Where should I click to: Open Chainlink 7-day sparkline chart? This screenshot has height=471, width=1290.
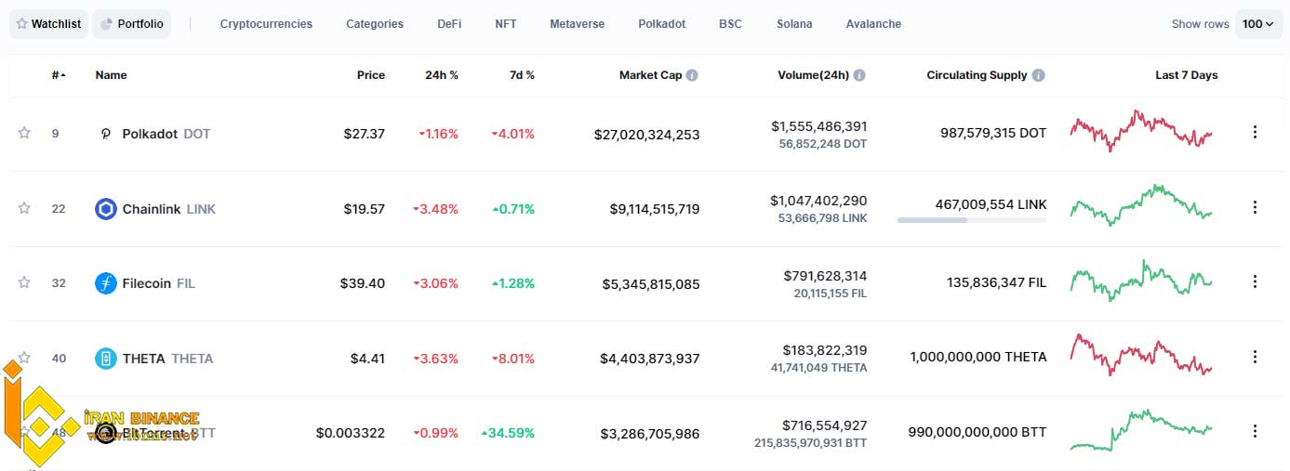[x=1141, y=205]
